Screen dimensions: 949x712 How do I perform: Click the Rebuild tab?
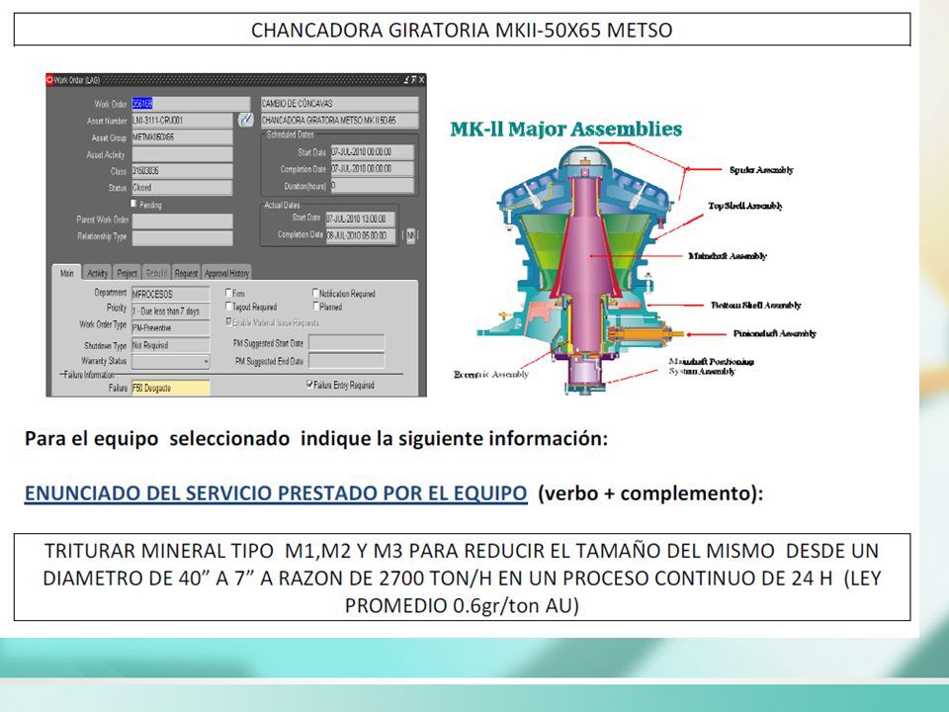point(156,273)
